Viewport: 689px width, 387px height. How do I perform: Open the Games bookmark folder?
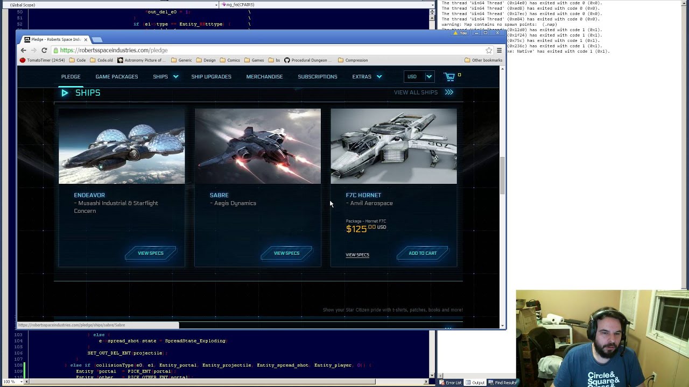click(254, 60)
